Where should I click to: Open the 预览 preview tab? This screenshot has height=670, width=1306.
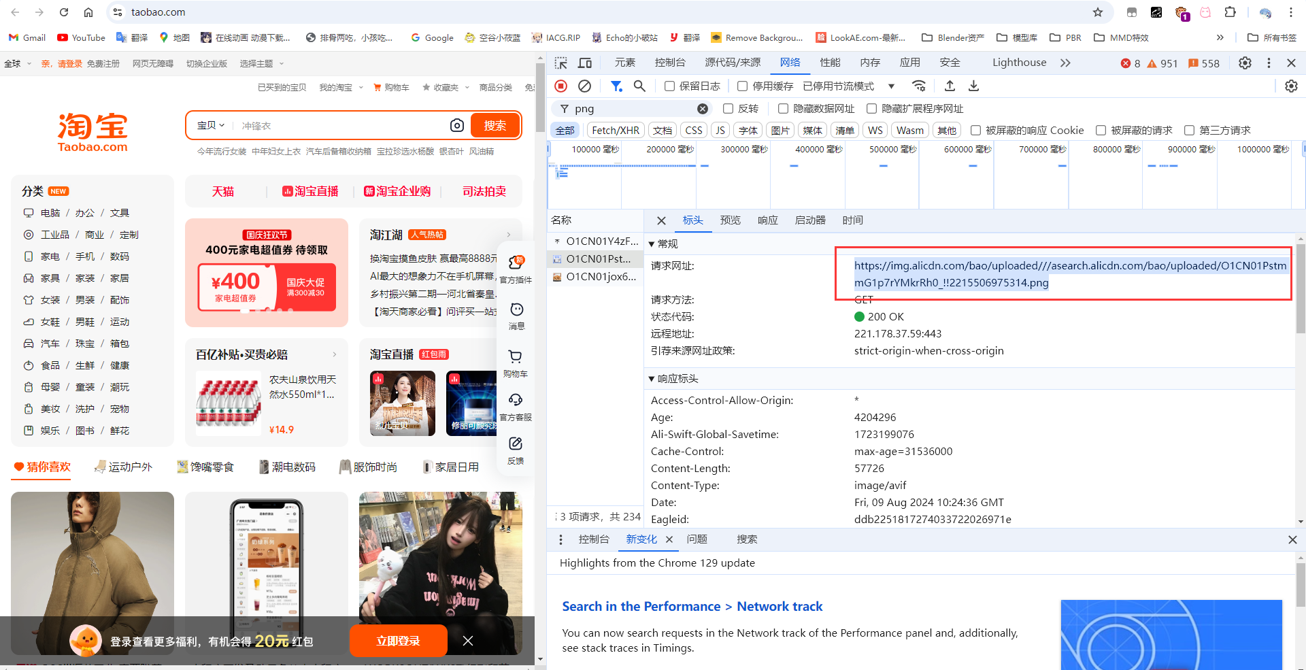pos(731,220)
